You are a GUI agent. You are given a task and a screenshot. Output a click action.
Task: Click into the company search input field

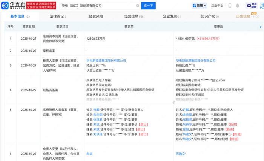tap(98, 6)
